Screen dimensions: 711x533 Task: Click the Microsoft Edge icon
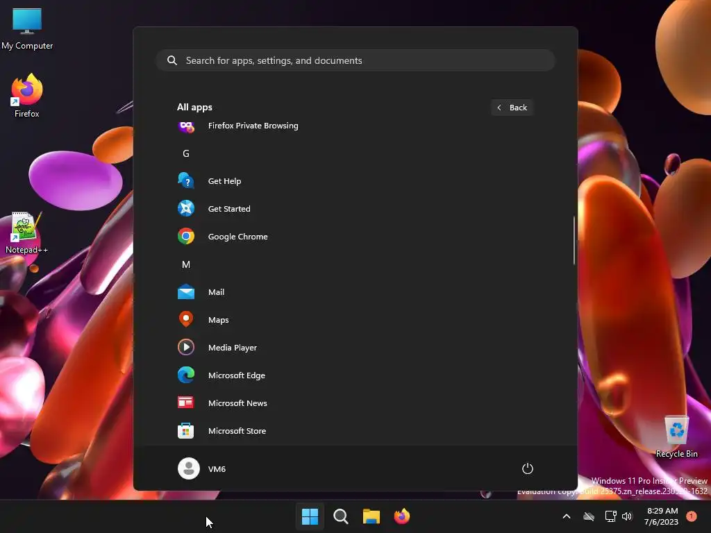186,375
